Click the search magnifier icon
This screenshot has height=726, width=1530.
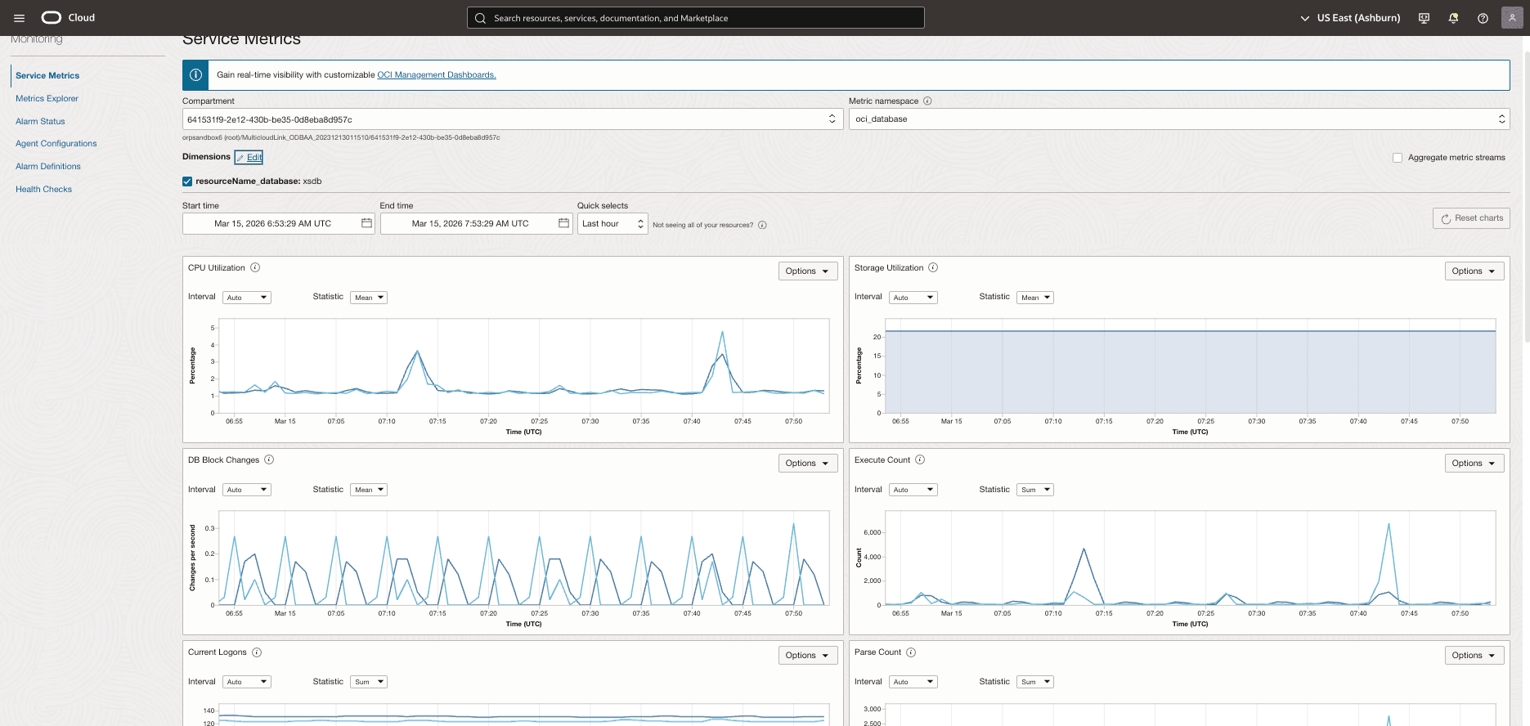tap(481, 18)
